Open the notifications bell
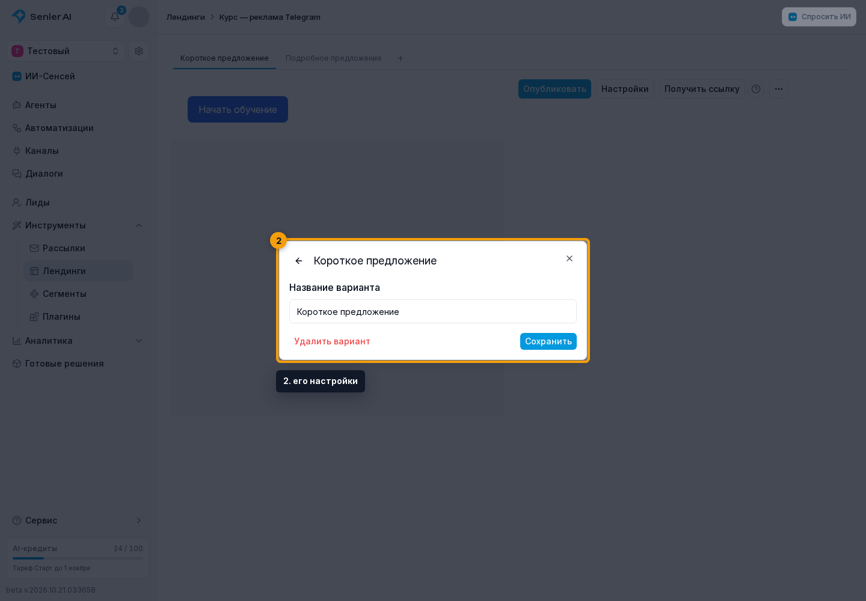The height and width of the screenshot is (601, 866). pyautogui.click(x=115, y=17)
